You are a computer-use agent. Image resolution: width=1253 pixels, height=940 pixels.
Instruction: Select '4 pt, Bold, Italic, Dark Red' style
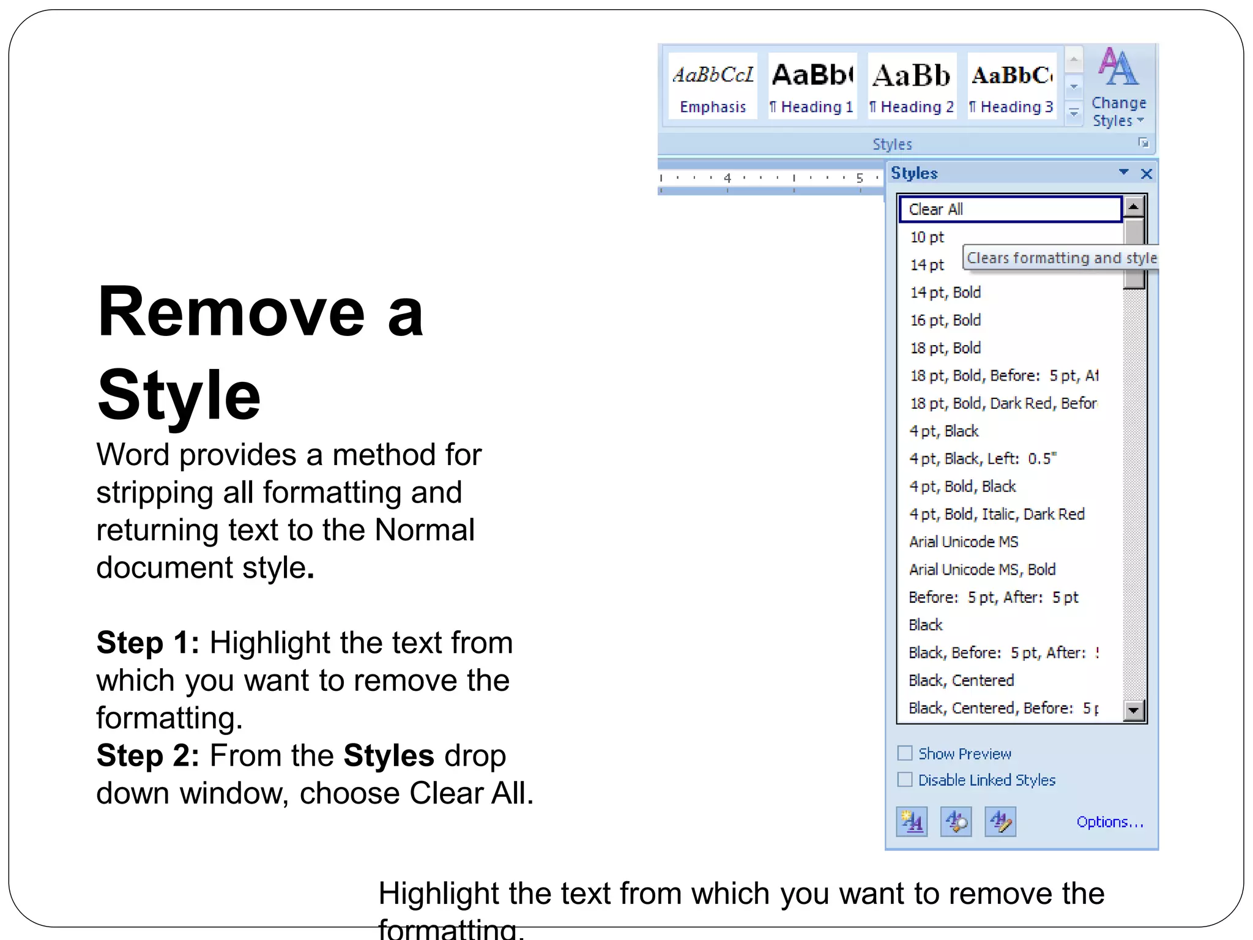tap(1011, 514)
